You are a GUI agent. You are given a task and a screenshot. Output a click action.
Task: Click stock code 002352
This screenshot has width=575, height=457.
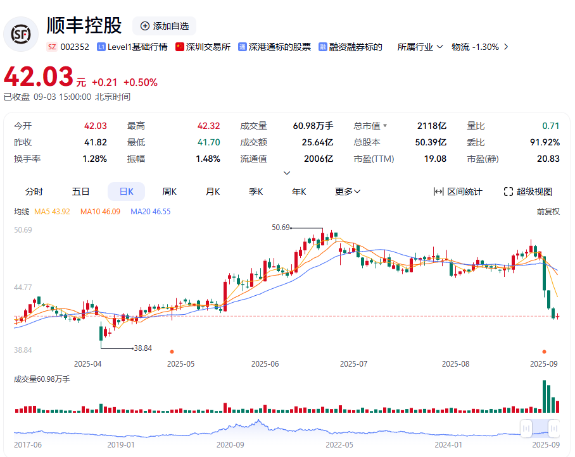[75, 47]
